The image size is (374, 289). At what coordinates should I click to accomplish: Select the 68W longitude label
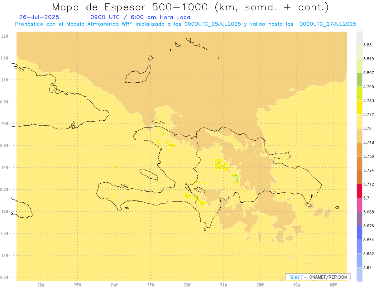click(x=333, y=285)
